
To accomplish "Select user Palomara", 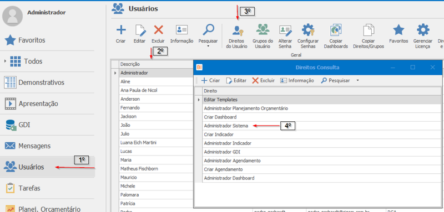I will [x=156, y=195].
